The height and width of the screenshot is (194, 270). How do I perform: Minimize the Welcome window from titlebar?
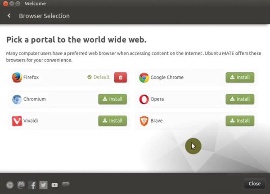tap(12, 4)
